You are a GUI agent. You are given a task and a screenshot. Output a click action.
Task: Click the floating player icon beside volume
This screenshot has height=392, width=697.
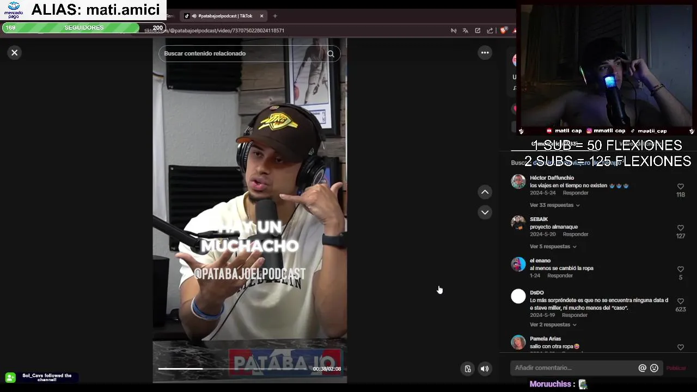467,369
